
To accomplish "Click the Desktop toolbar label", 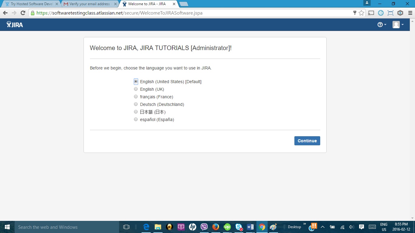I will tap(294, 227).
